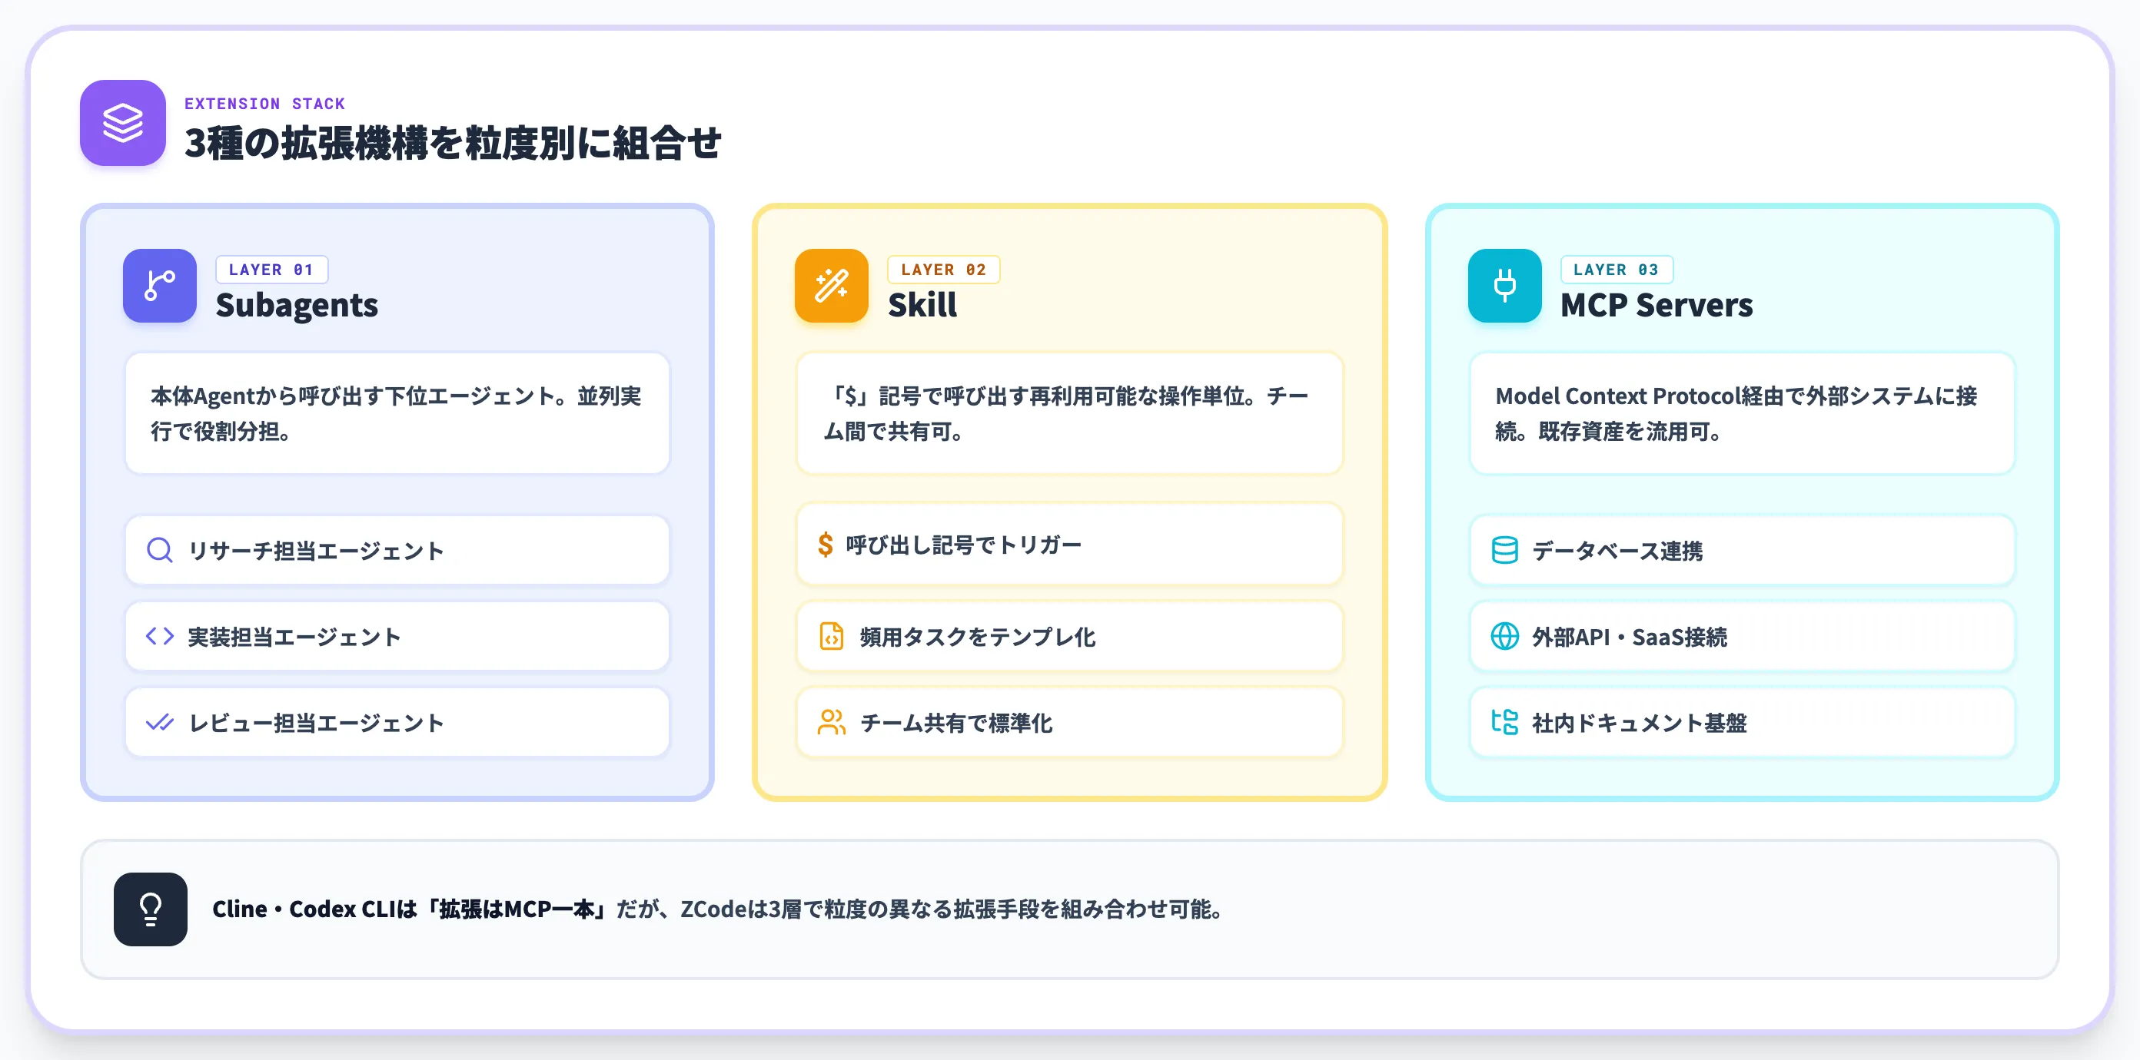Click the dollar sign icon for 呼び出し記号でトリガー
Image resolution: width=2140 pixels, height=1060 pixels.
825,545
